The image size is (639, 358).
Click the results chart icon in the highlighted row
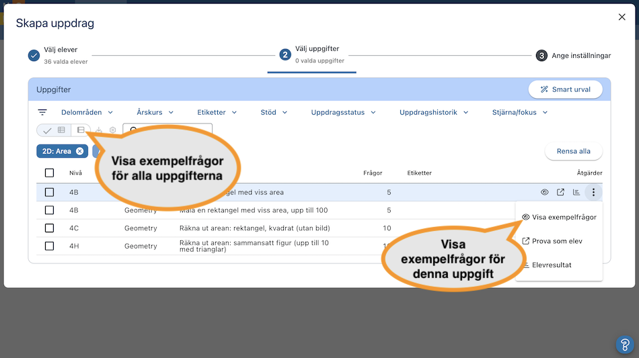pyautogui.click(x=576, y=192)
